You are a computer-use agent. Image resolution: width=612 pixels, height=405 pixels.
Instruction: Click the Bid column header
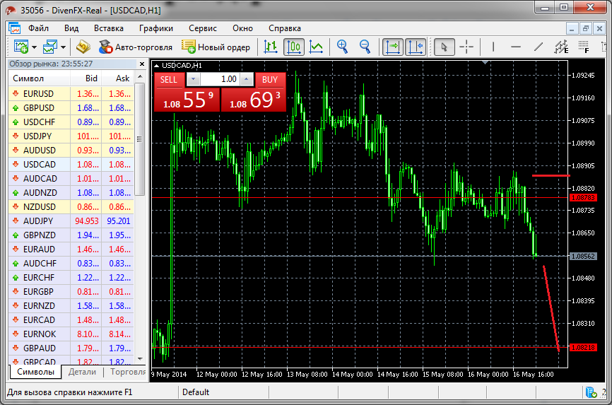point(86,78)
